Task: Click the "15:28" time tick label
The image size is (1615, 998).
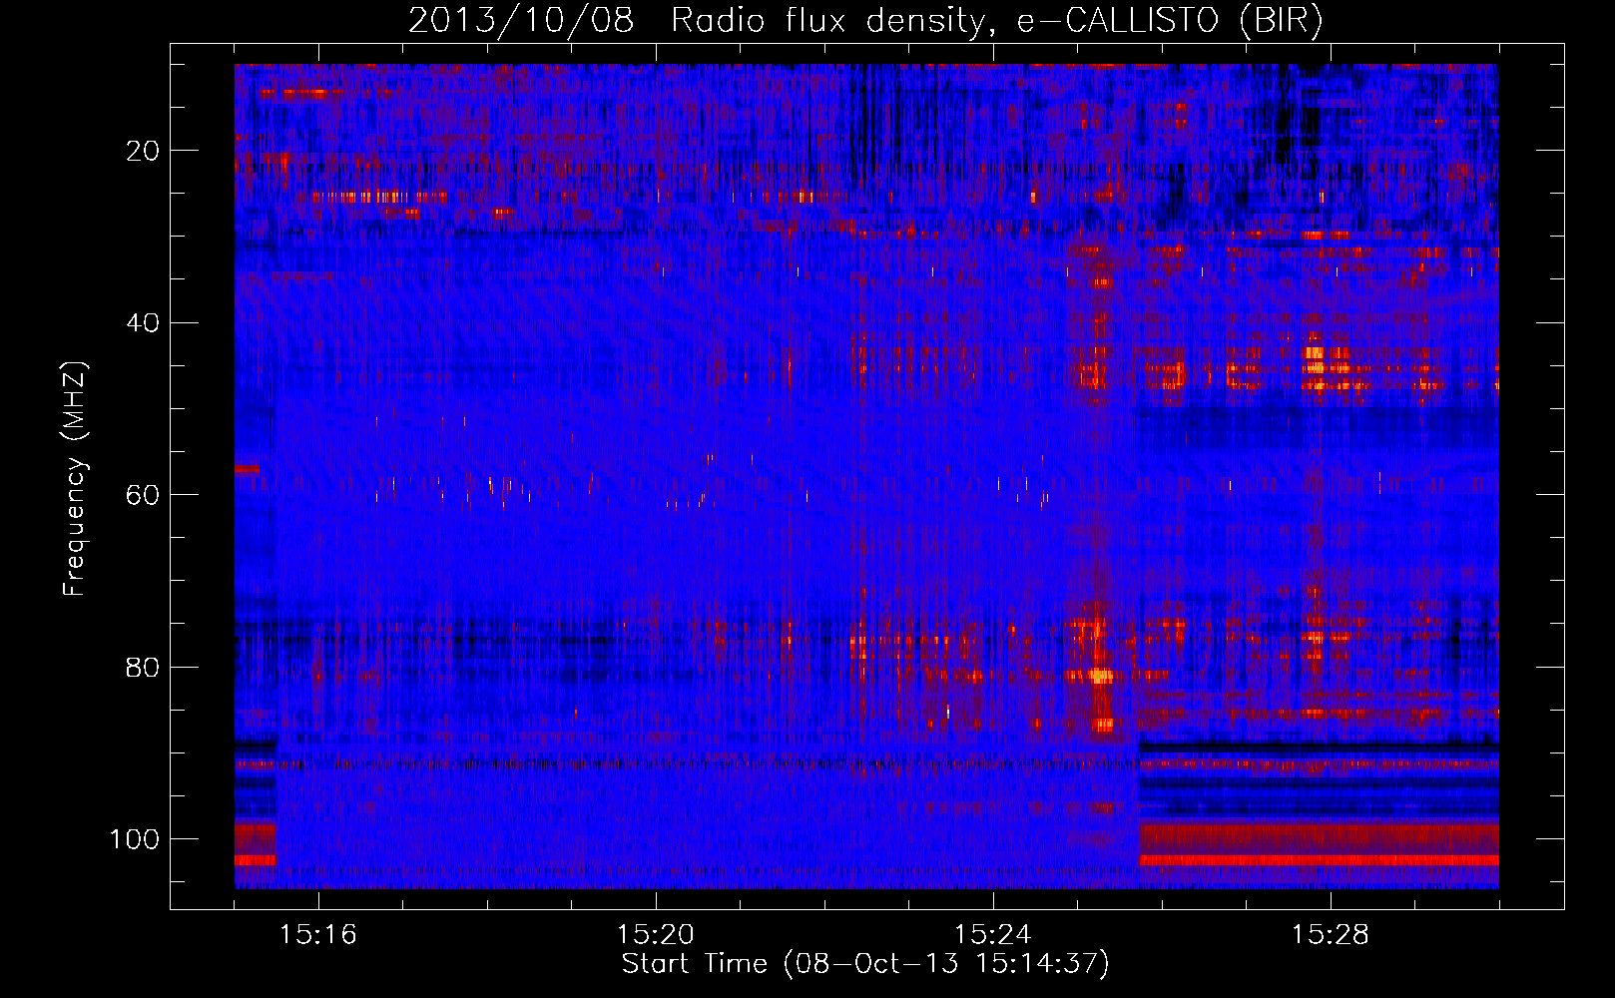Action: pyautogui.click(x=1331, y=935)
